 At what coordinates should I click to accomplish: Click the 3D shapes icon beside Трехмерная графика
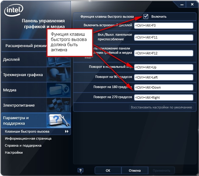click(58, 75)
